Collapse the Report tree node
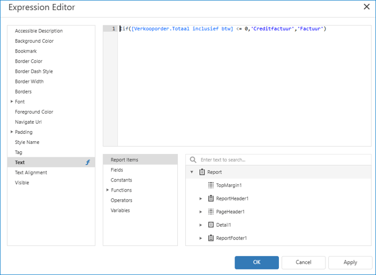This screenshot has width=376, height=275. (x=191, y=172)
